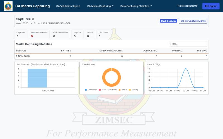Click the Breakdown chart title
This screenshot has width=223, height=139.
pyautogui.click(x=88, y=64)
